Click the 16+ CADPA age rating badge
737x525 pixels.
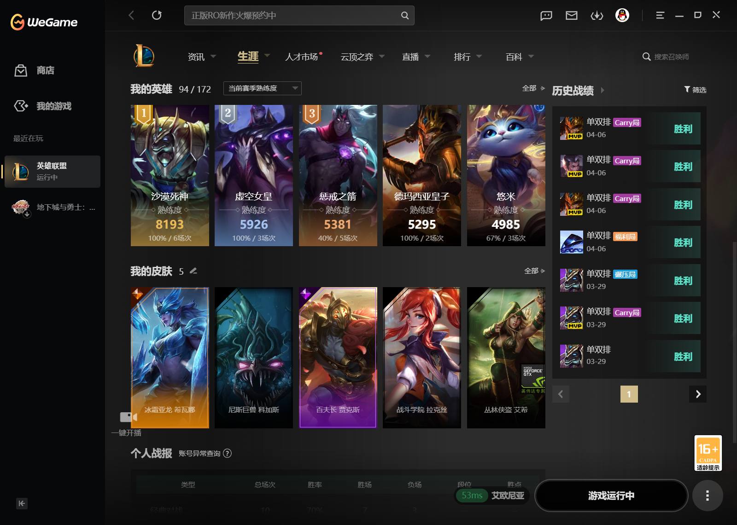pyautogui.click(x=708, y=453)
